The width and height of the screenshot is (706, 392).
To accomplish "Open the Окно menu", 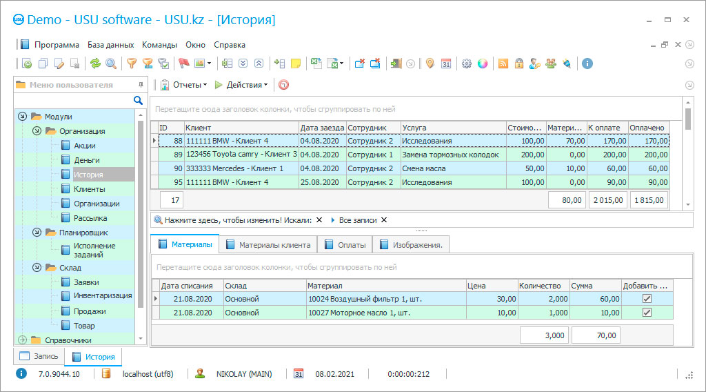I will (195, 45).
